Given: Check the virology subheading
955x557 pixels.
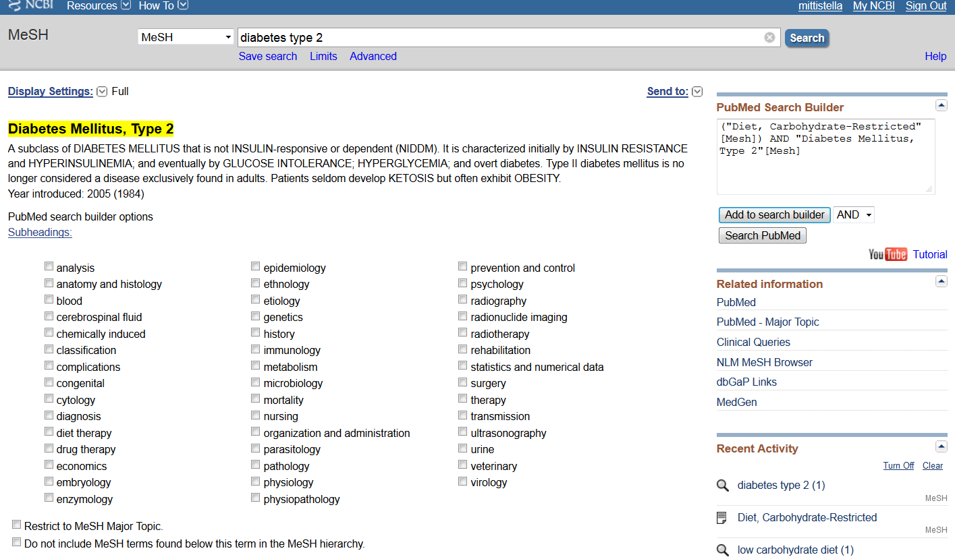Looking at the screenshot, I should coord(463,481).
